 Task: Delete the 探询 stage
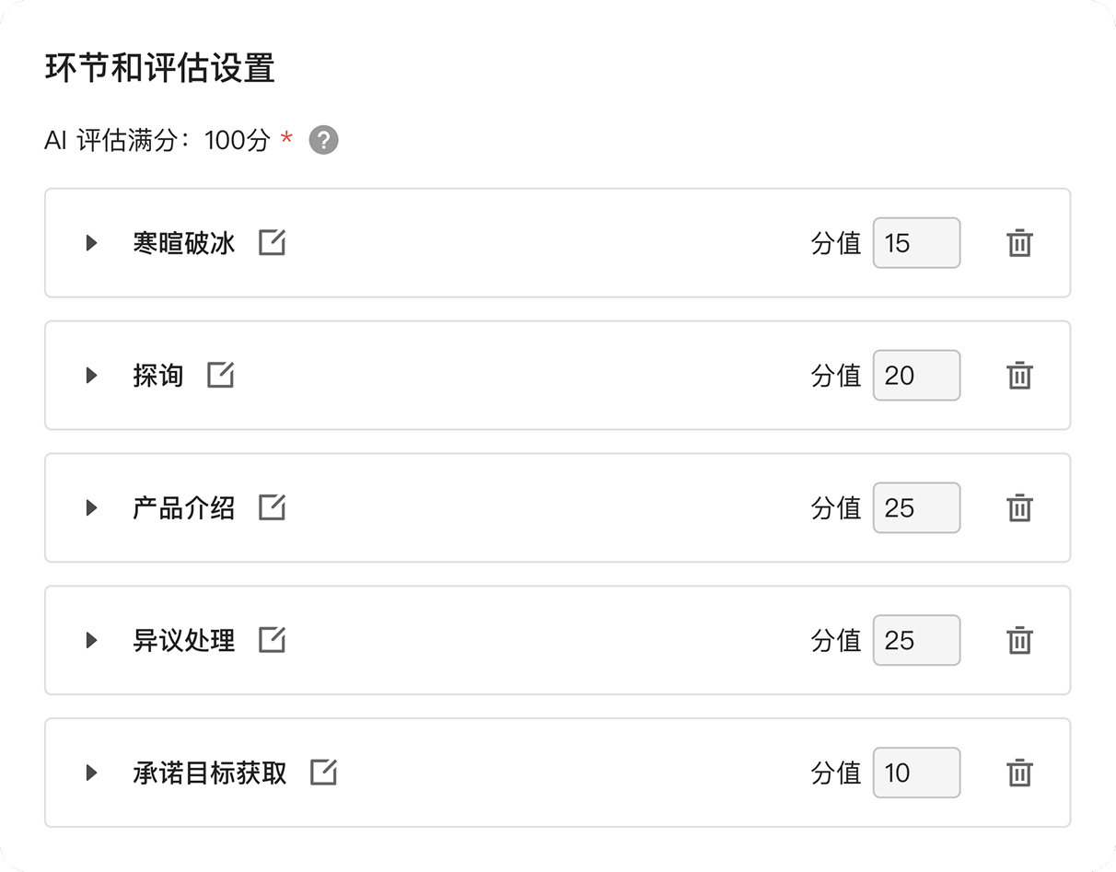[x=1019, y=376]
